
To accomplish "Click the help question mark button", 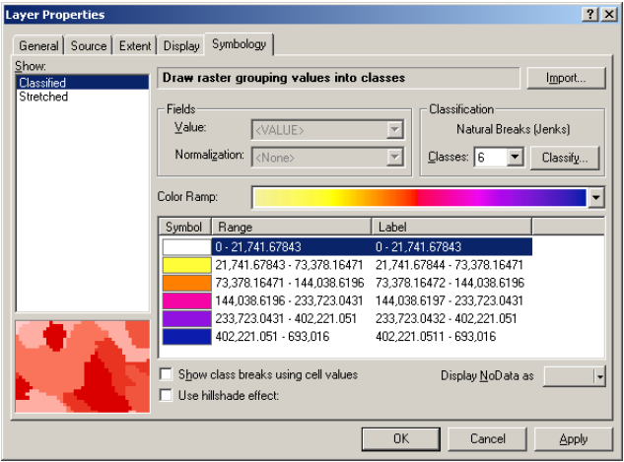I will click(x=589, y=14).
